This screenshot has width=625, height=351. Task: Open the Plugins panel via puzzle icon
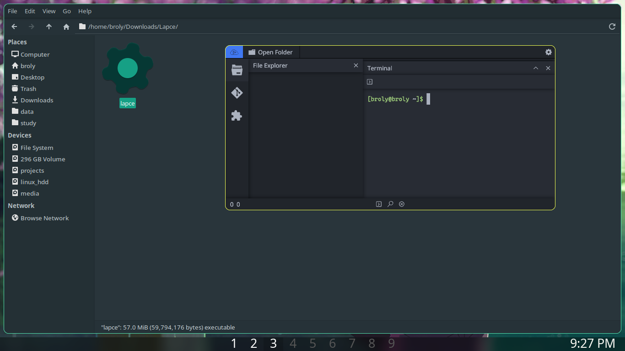tap(237, 115)
